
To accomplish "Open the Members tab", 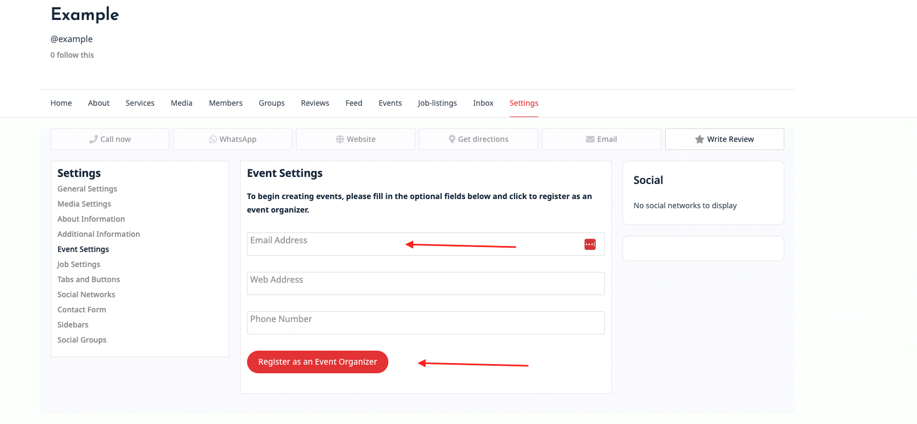I will tap(225, 103).
